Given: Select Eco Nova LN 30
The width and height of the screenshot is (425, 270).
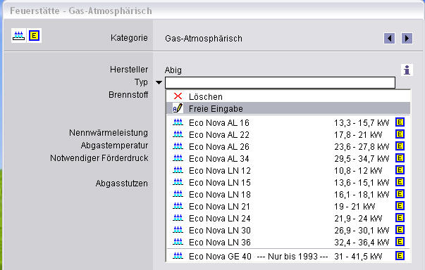Looking at the screenshot, I should (288, 230).
